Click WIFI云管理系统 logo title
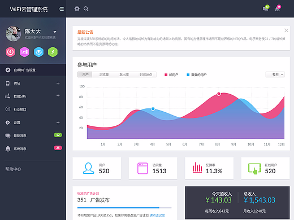294x220 pixels. pyautogui.click(x=29, y=9)
